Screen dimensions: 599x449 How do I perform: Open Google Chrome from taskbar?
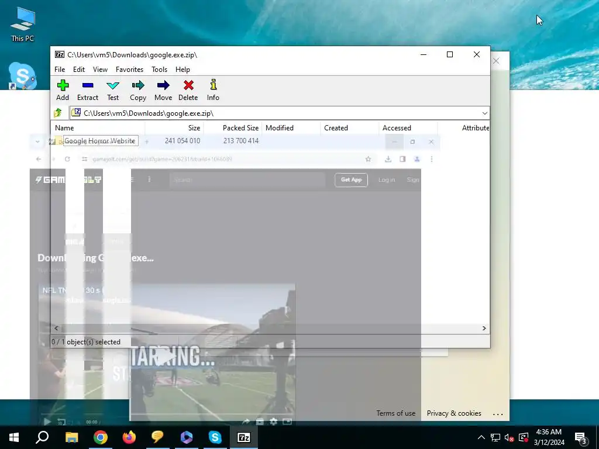pyautogui.click(x=101, y=437)
